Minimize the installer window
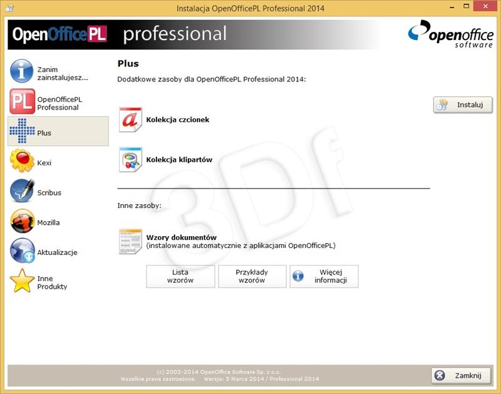The width and height of the screenshot is (501, 394). (x=452, y=7)
